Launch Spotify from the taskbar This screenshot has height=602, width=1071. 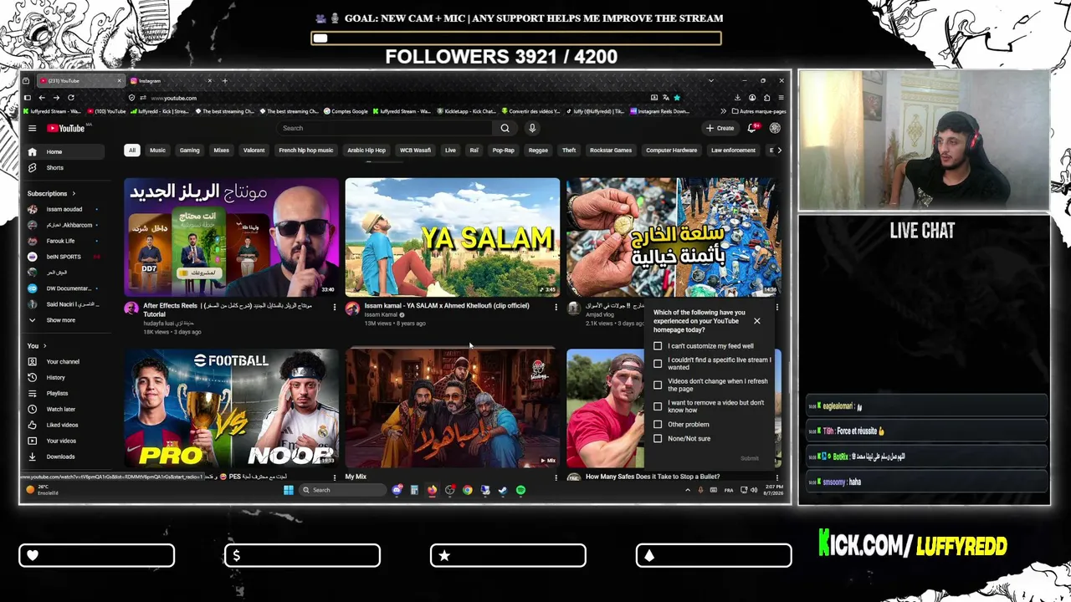click(x=520, y=490)
